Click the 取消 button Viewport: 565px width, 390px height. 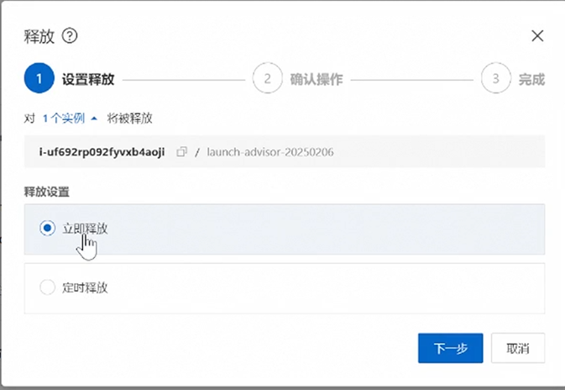click(x=518, y=348)
